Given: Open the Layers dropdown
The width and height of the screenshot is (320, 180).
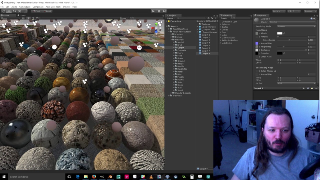Looking at the screenshot, I should [x=279, y=11].
